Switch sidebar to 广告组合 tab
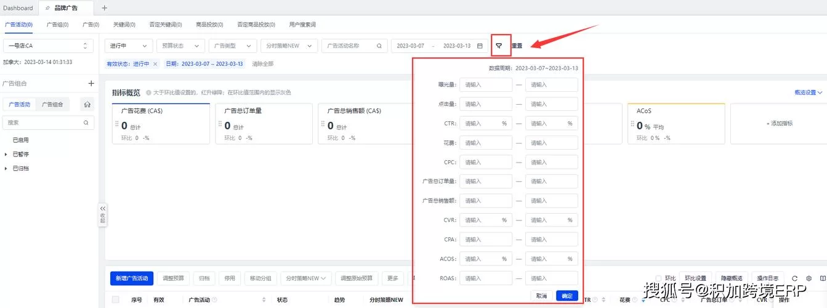This screenshot has width=827, height=308. (52, 104)
